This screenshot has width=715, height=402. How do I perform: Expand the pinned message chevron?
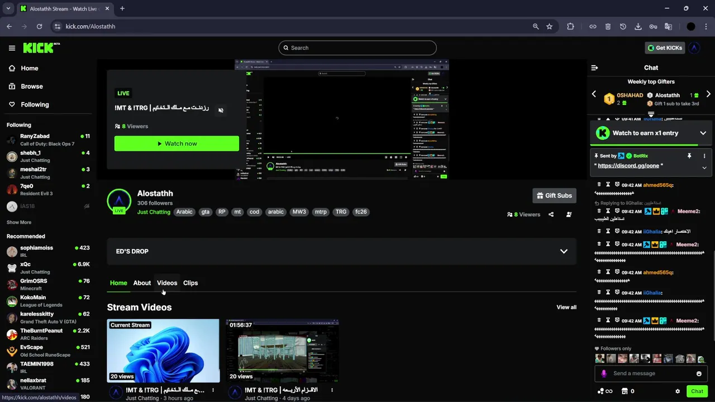point(704,167)
